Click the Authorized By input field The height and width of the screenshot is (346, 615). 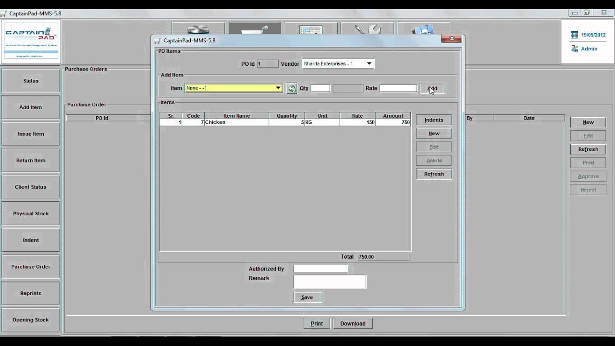pyautogui.click(x=320, y=269)
